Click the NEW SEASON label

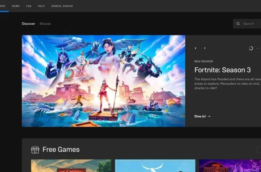click(204, 62)
